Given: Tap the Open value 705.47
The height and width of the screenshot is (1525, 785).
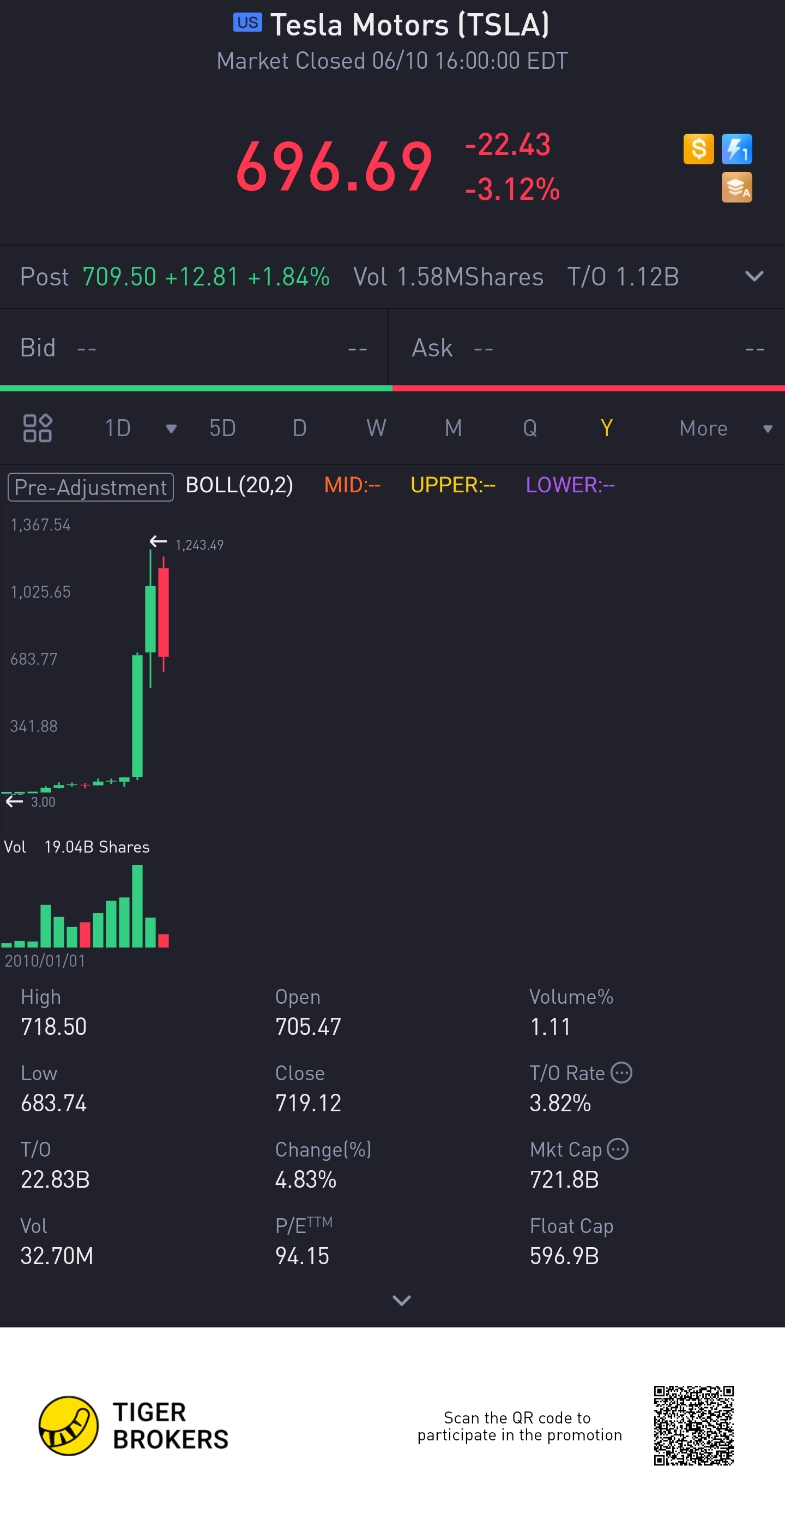Looking at the screenshot, I should (308, 1027).
